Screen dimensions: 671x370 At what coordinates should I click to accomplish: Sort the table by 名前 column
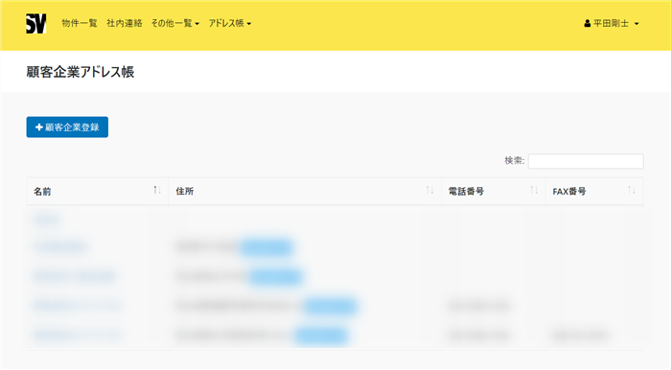(x=98, y=191)
